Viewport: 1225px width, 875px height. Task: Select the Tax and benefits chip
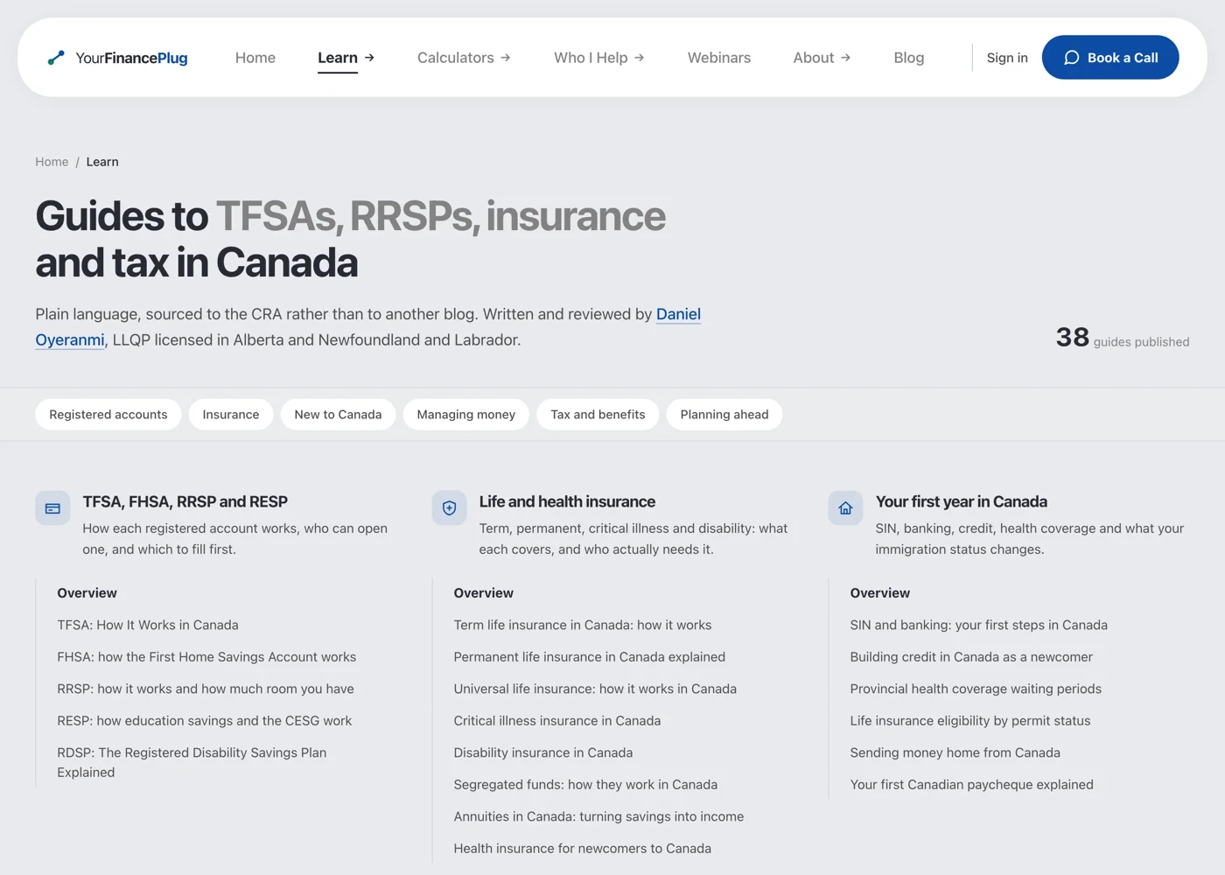point(598,415)
